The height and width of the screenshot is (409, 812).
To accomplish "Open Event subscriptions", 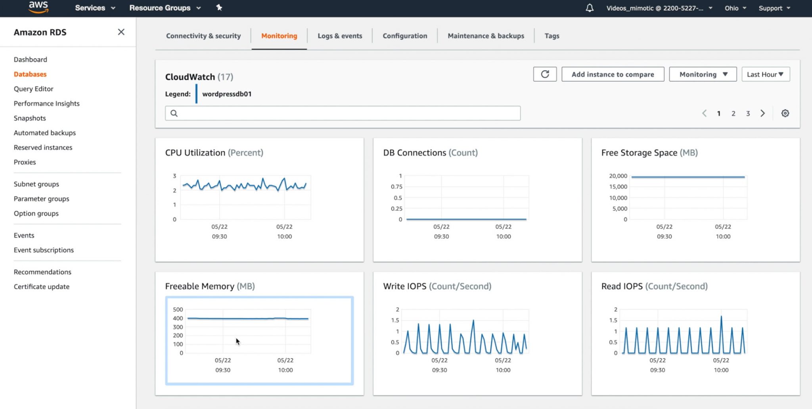I will tap(44, 250).
